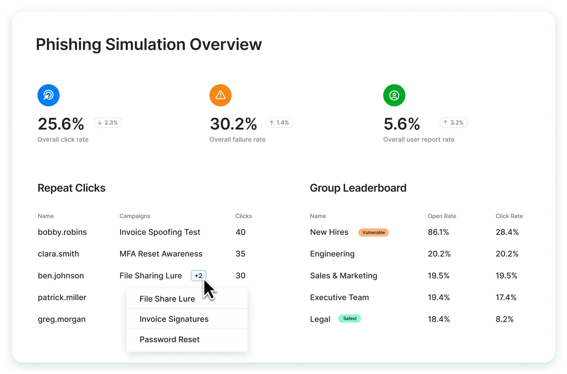Select the bobby.robins row name
Screen dimensions: 567x374
tap(62, 232)
